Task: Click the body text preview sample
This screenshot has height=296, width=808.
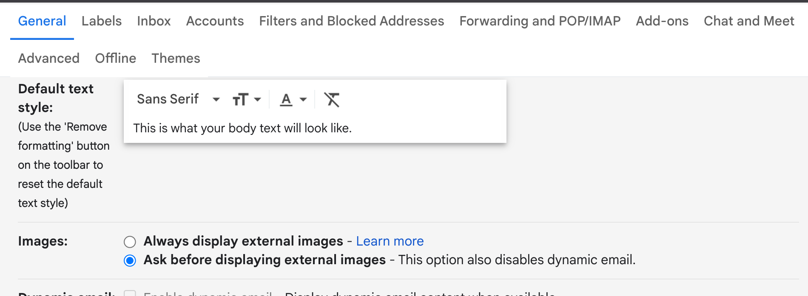Action: pos(242,128)
